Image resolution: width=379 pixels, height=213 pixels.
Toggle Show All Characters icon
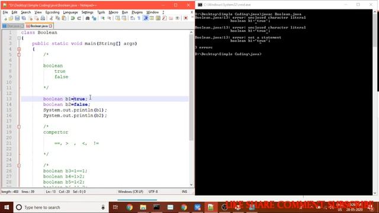[x=139, y=18]
